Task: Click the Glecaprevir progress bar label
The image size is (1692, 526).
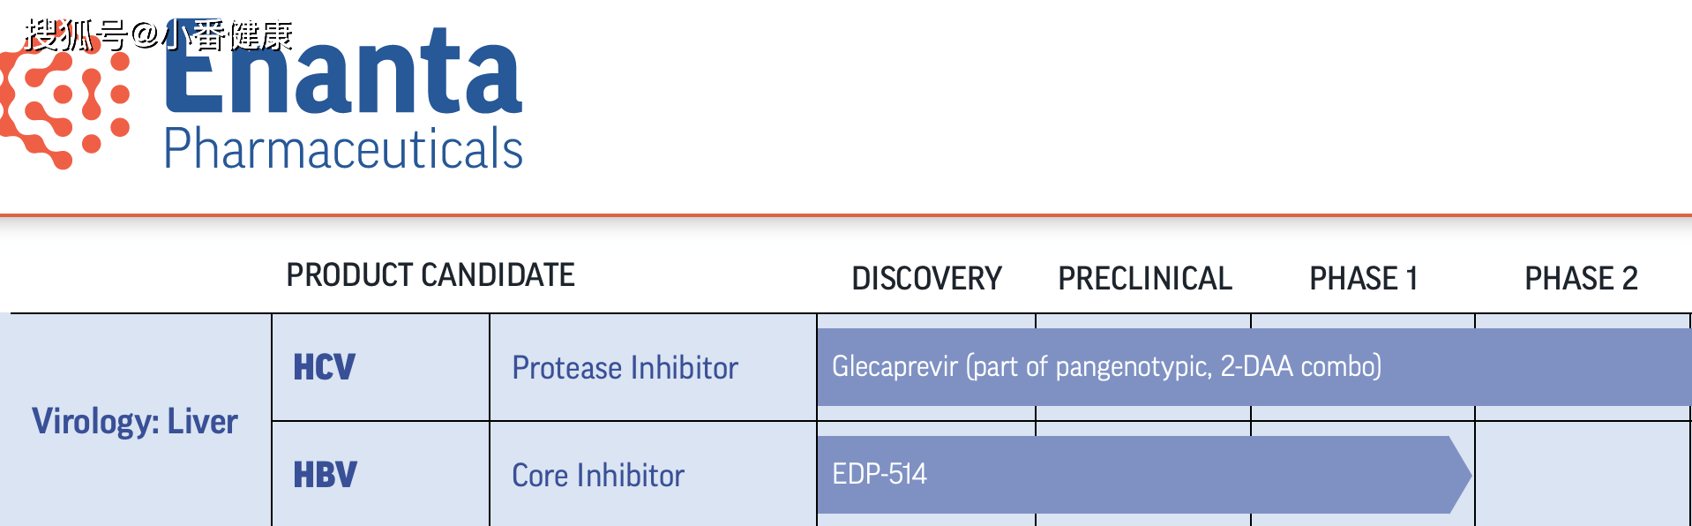Action: (x=1106, y=366)
